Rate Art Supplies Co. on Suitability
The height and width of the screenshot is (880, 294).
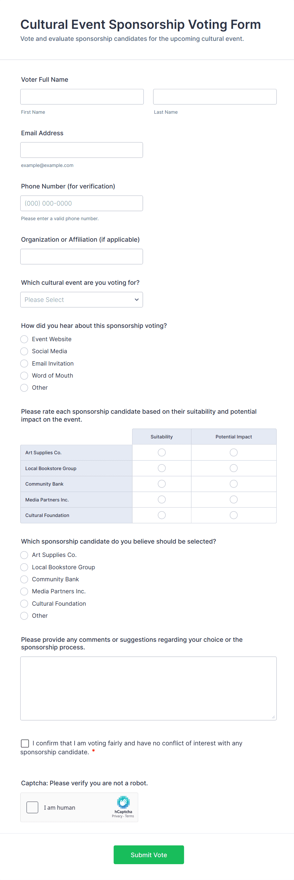coord(162,452)
